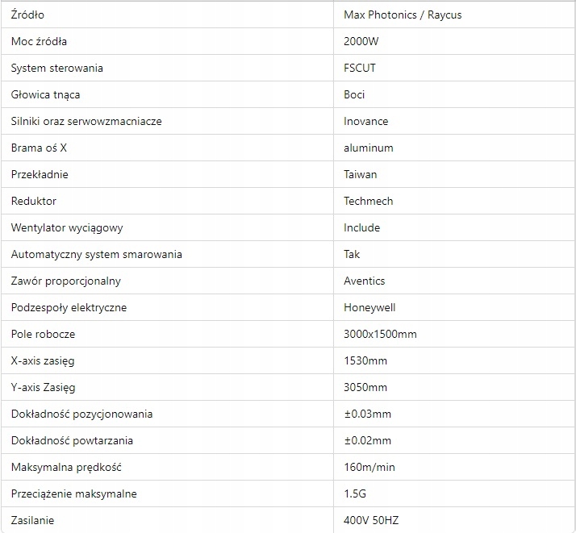The image size is (576, 533).
Task: Click the 2000W power value
Action: (361, 41)
